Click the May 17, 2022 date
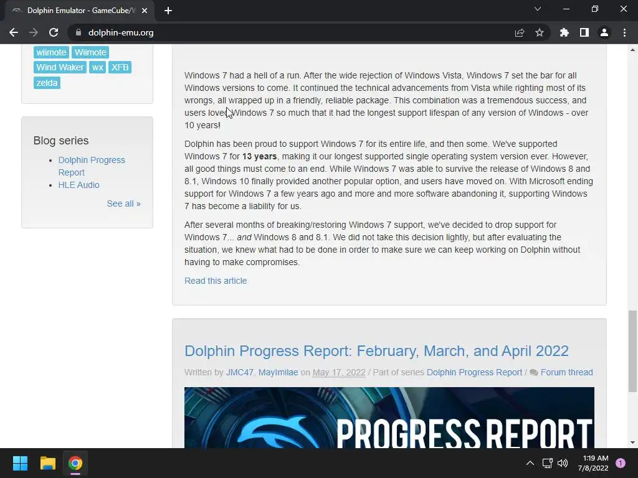638x478 pixels. pos(339,372)
